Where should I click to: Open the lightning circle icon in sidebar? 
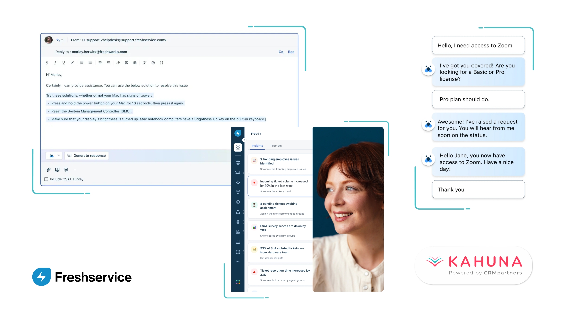238,202
